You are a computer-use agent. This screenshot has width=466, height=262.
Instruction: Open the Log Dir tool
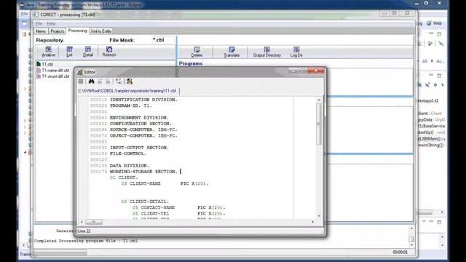tap(296, 52)
